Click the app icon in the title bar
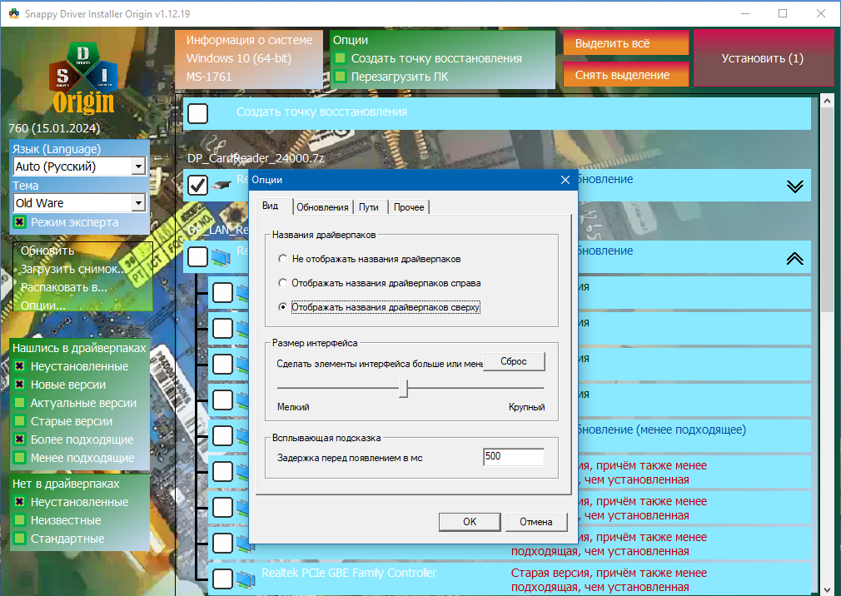Screen dimensions: 841x596 (x=14, y=13)
